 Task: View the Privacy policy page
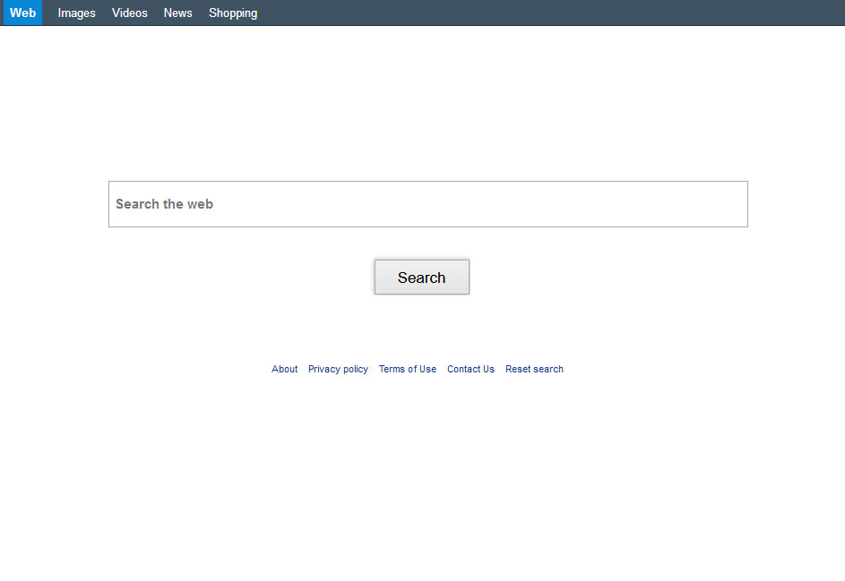(x=338, y=369)
